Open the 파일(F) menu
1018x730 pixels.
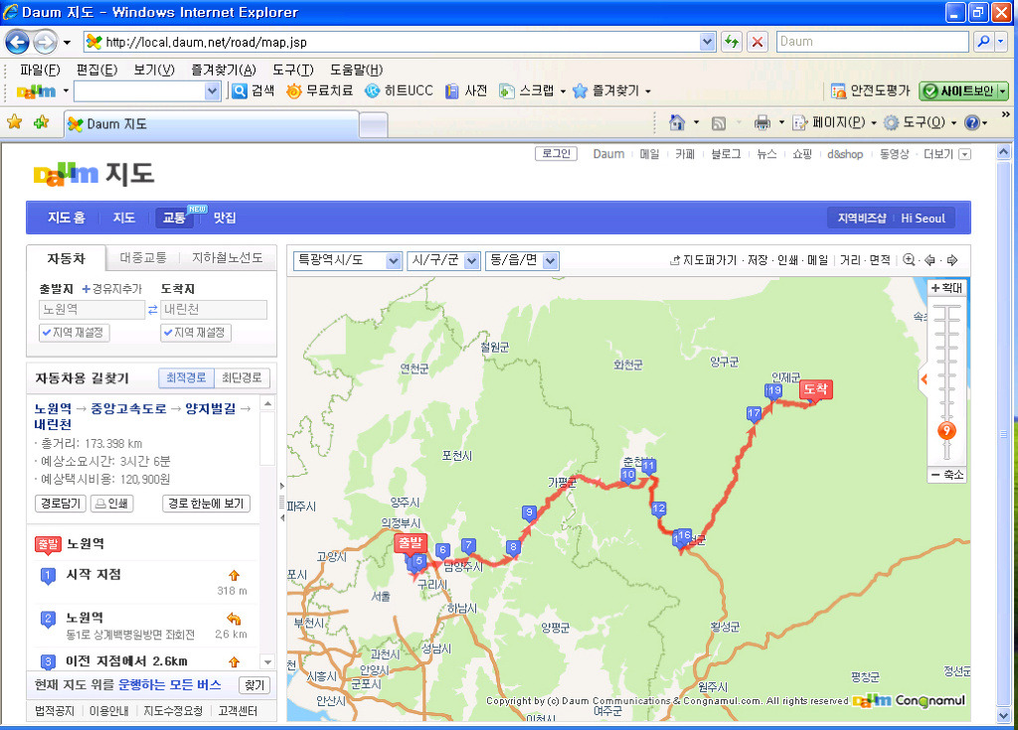pos(40,70)
